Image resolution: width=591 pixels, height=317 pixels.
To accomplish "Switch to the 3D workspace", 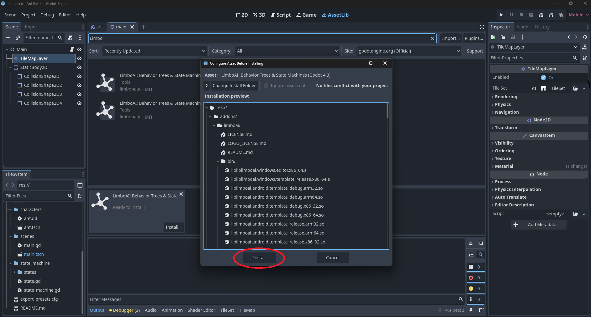I will 259,15.
